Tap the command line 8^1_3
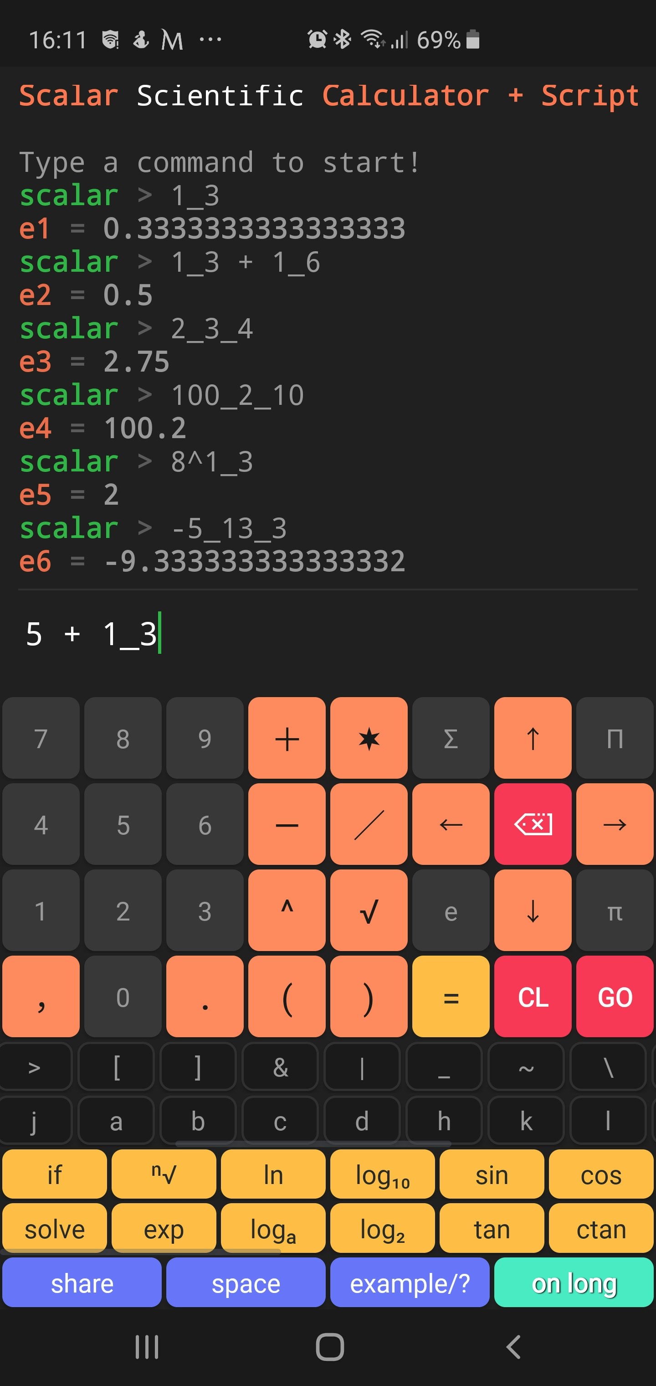Viewport: 656px width, 1386px height. coord(136,462)
